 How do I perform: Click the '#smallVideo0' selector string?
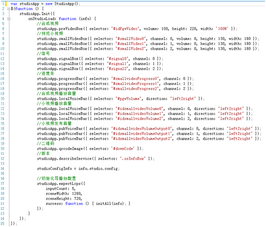(131, 39)
